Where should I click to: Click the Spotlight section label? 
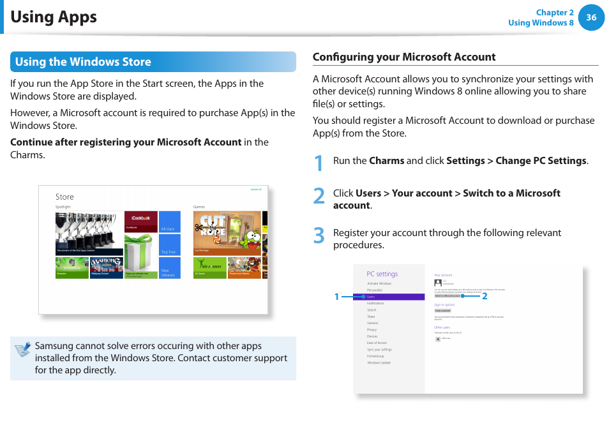pos(63,207)
